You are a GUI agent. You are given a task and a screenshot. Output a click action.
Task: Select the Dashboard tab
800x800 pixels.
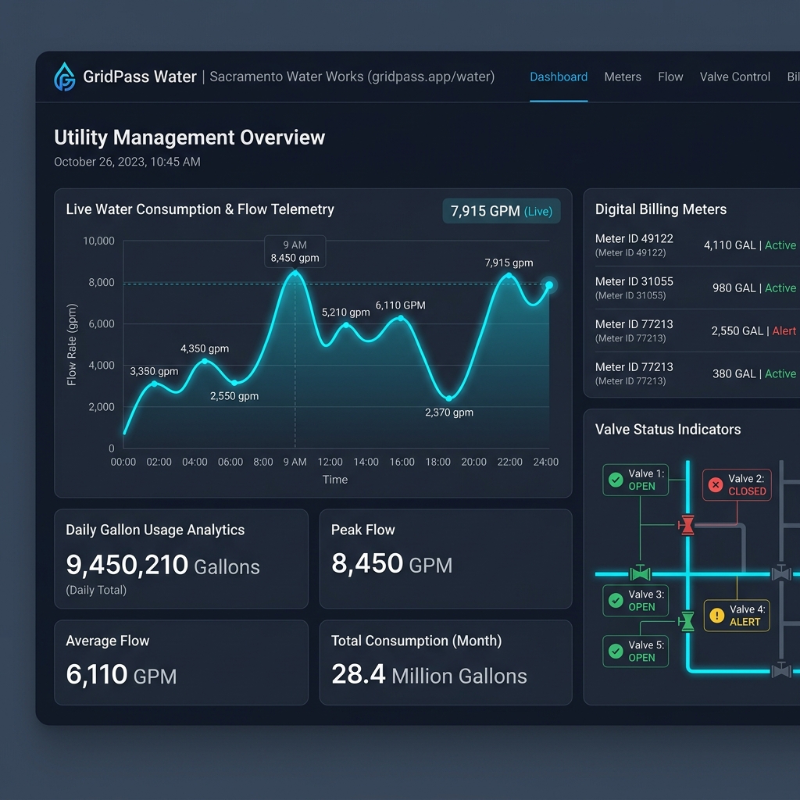(559, 77)
